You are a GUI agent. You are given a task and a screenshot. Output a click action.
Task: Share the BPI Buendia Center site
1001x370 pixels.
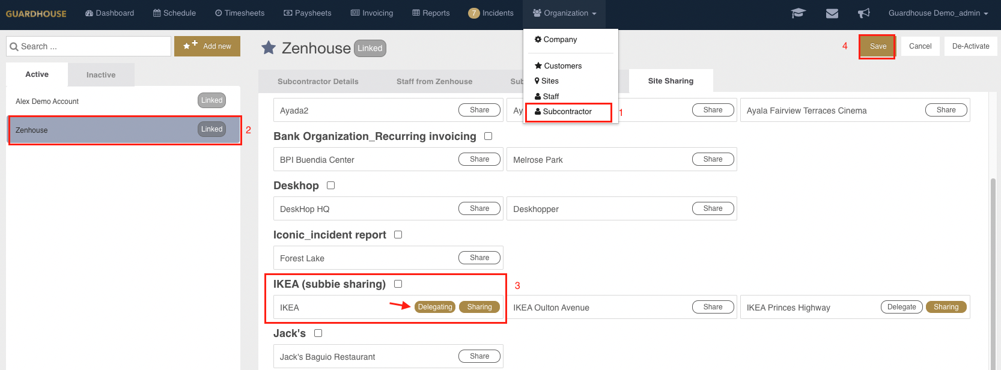click(479, 159)
